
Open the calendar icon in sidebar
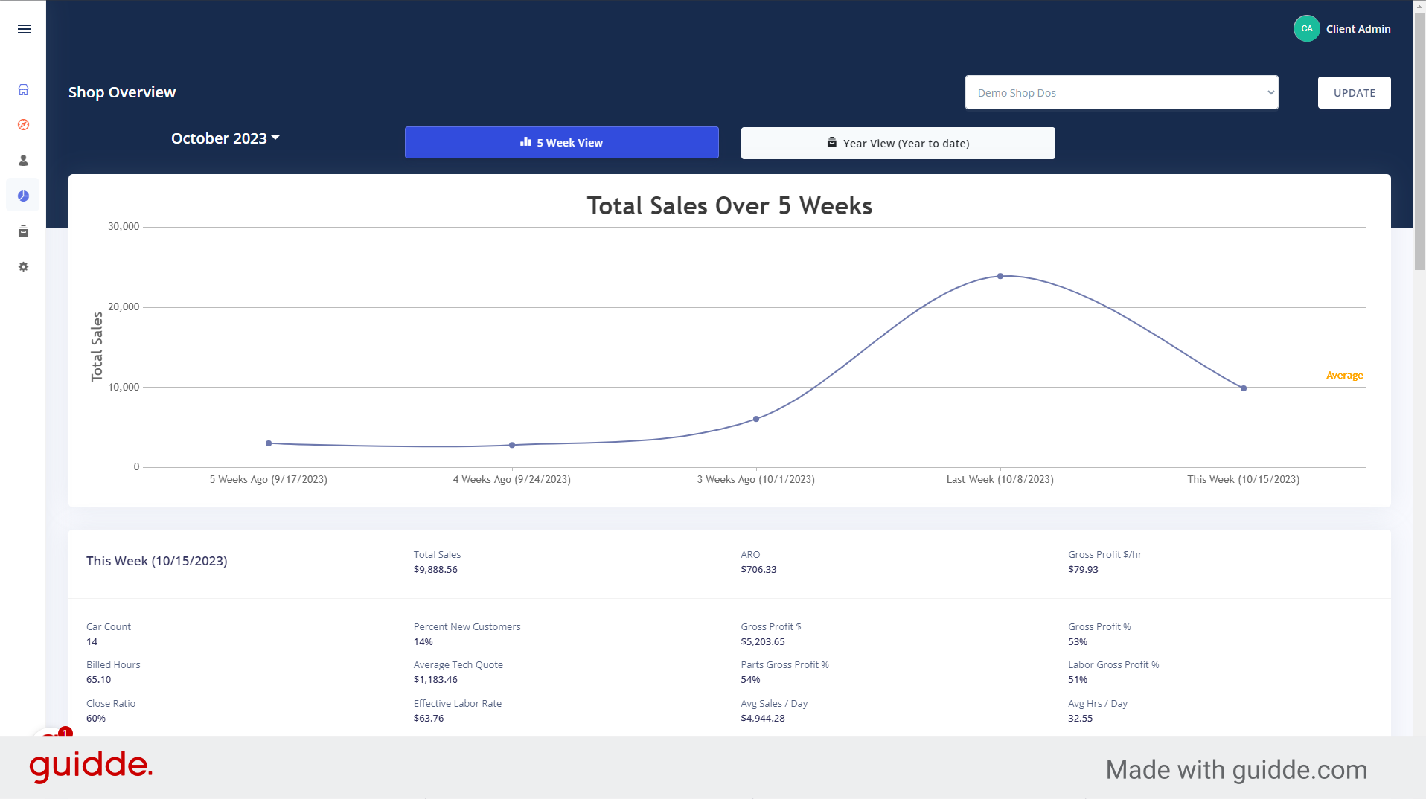23,231
